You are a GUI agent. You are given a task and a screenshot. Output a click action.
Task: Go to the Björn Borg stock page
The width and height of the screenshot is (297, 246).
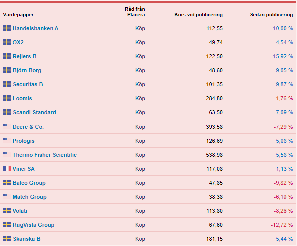click(x=27, y=70)
